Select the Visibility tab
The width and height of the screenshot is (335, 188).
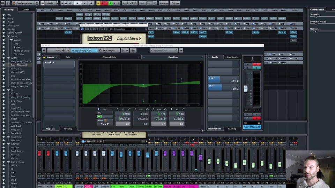click(9, 10)
